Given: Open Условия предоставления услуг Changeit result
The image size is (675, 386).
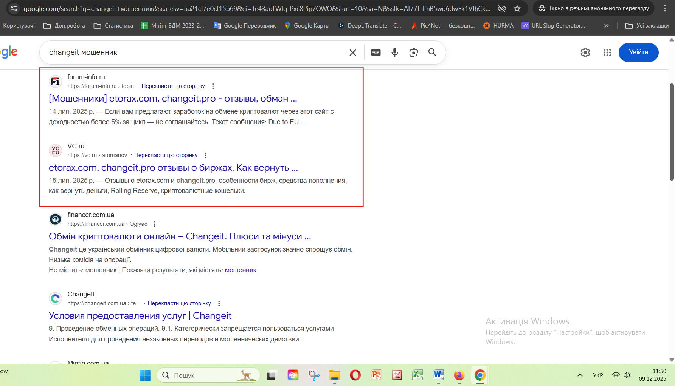Looking at the screenshot, I should [x=140, y=316].
